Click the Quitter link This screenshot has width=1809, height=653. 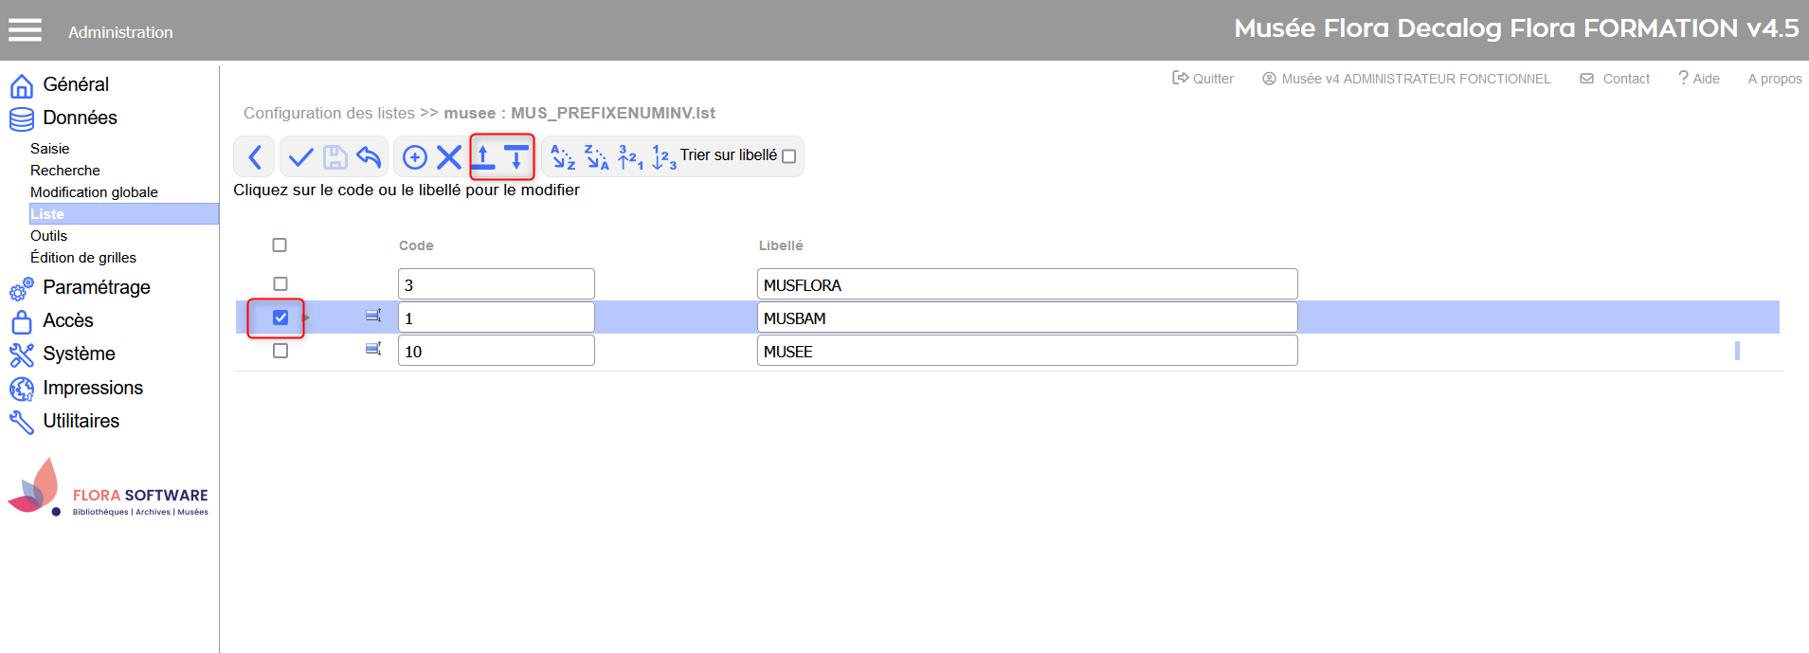click(x=1203, y=79)
